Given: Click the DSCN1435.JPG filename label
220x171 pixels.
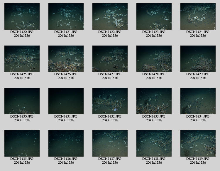Looking at the screenshot, I should (22, 159).
